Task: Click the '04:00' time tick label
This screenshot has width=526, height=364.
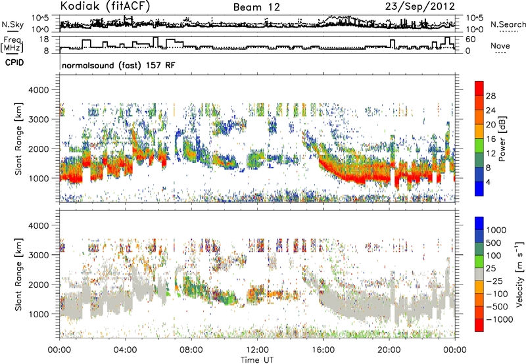Action: (x=125, y=350)
